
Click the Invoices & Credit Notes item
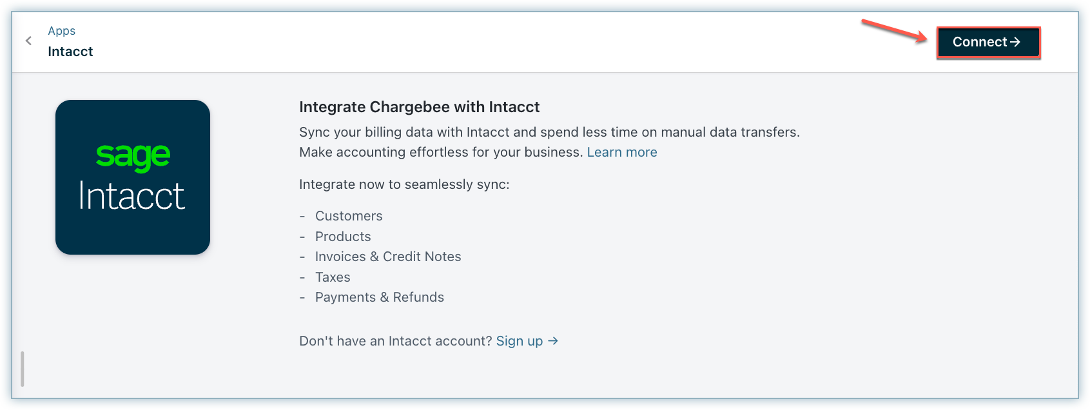[x=388, y=257]
